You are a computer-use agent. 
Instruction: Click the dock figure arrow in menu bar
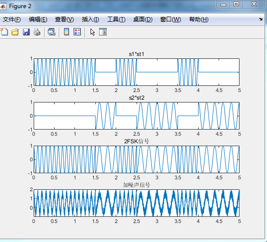tap(260, 19)
